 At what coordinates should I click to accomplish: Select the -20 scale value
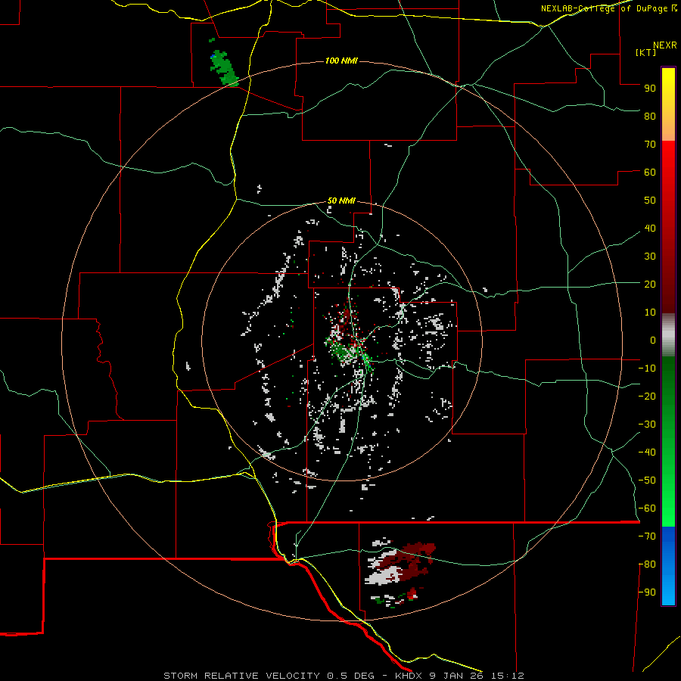point(647,396)
